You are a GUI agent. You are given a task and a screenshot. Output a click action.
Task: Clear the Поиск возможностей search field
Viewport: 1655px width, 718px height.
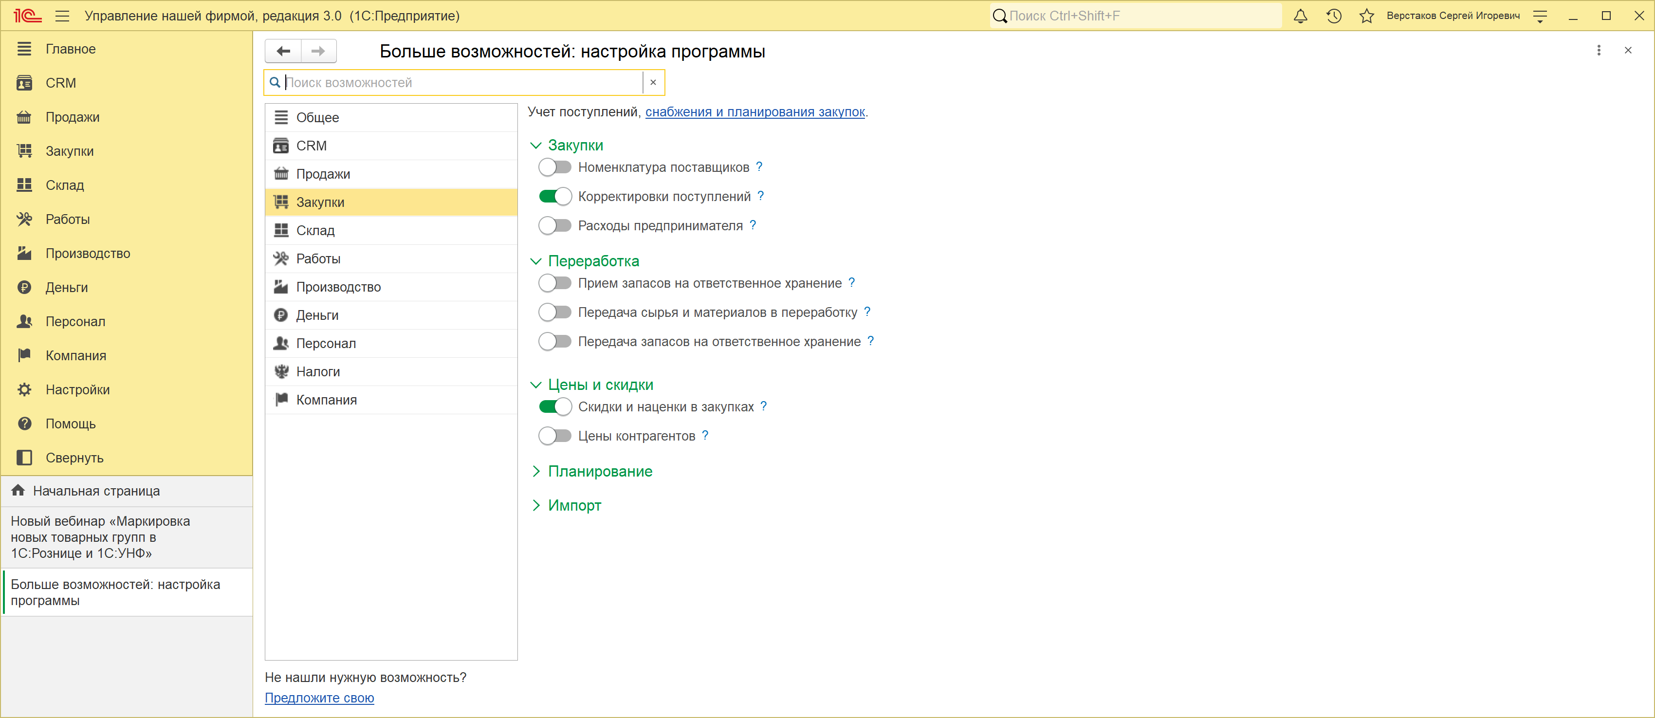tap(653, 82)
